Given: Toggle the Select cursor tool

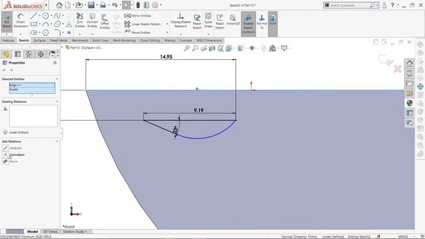Looking at the screenshot, I should pos(126,5).
